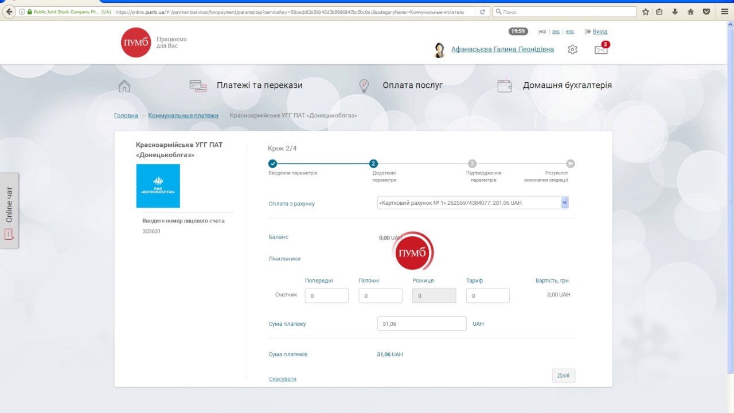Go back with browser back arrow
The width and height of the screenshot is (734, 413).
point(9,11)
